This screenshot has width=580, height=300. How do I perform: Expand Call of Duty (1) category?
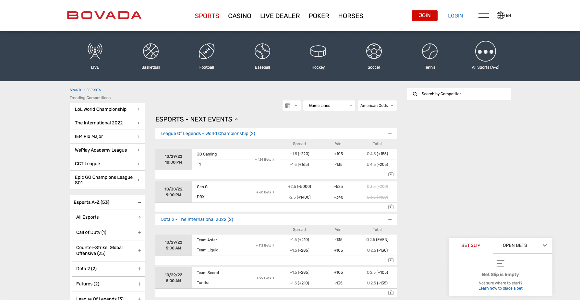tap(139, 233)
